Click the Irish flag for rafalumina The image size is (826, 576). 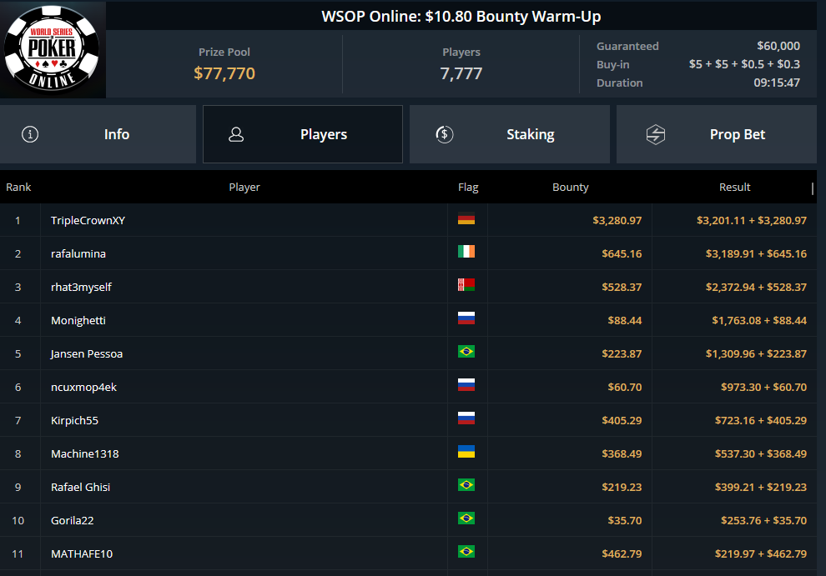point(466,252)
